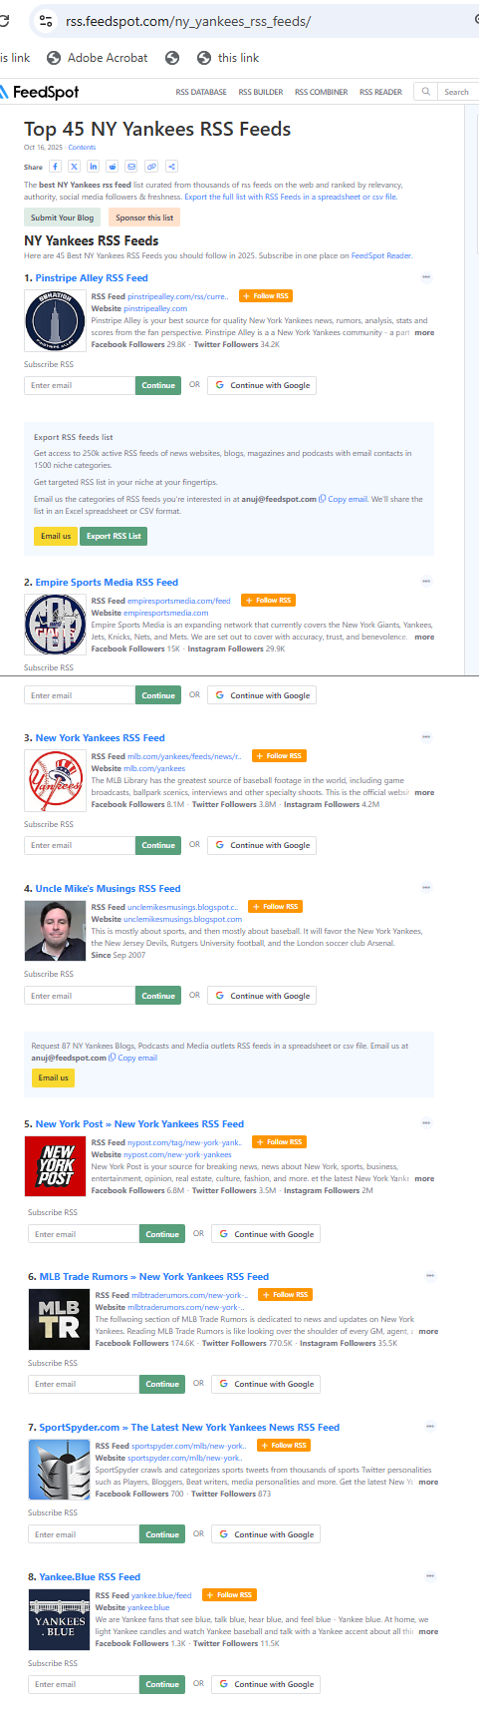The image size is (479, 1724).
Task: Click the green Export RSS List button
Action: point(114,536)
